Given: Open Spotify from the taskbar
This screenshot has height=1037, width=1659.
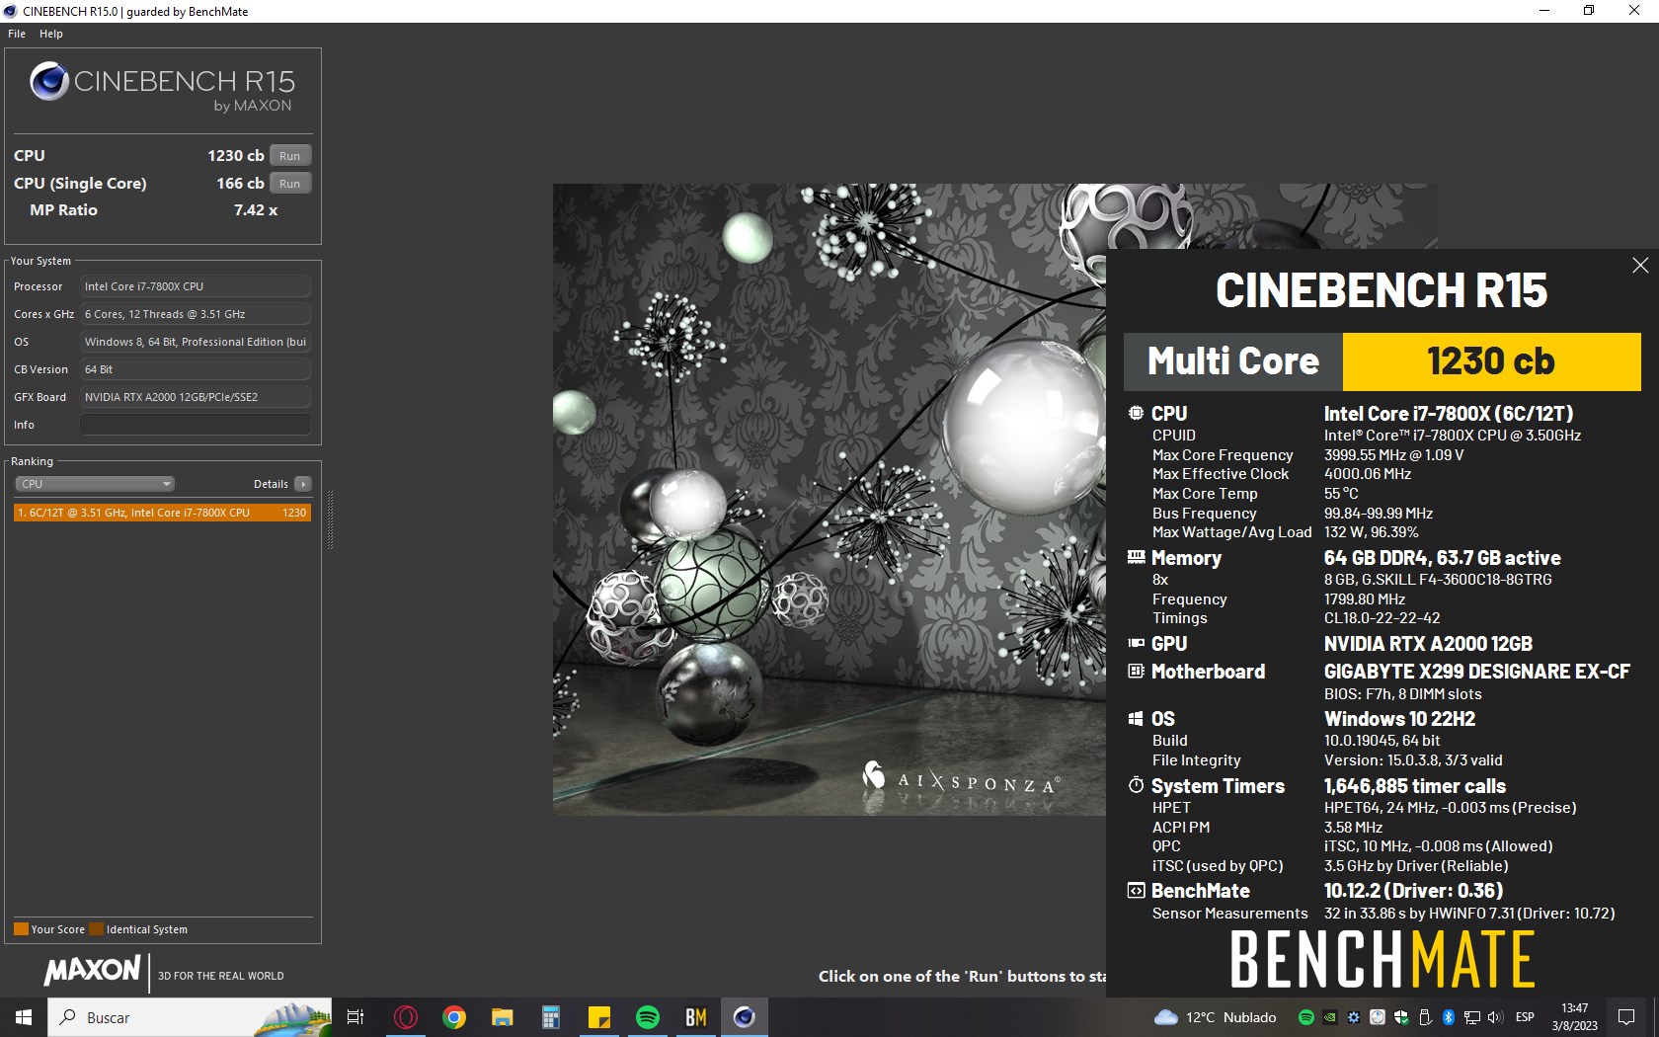Looking at the screenshot, I should tap(648, 1017).
